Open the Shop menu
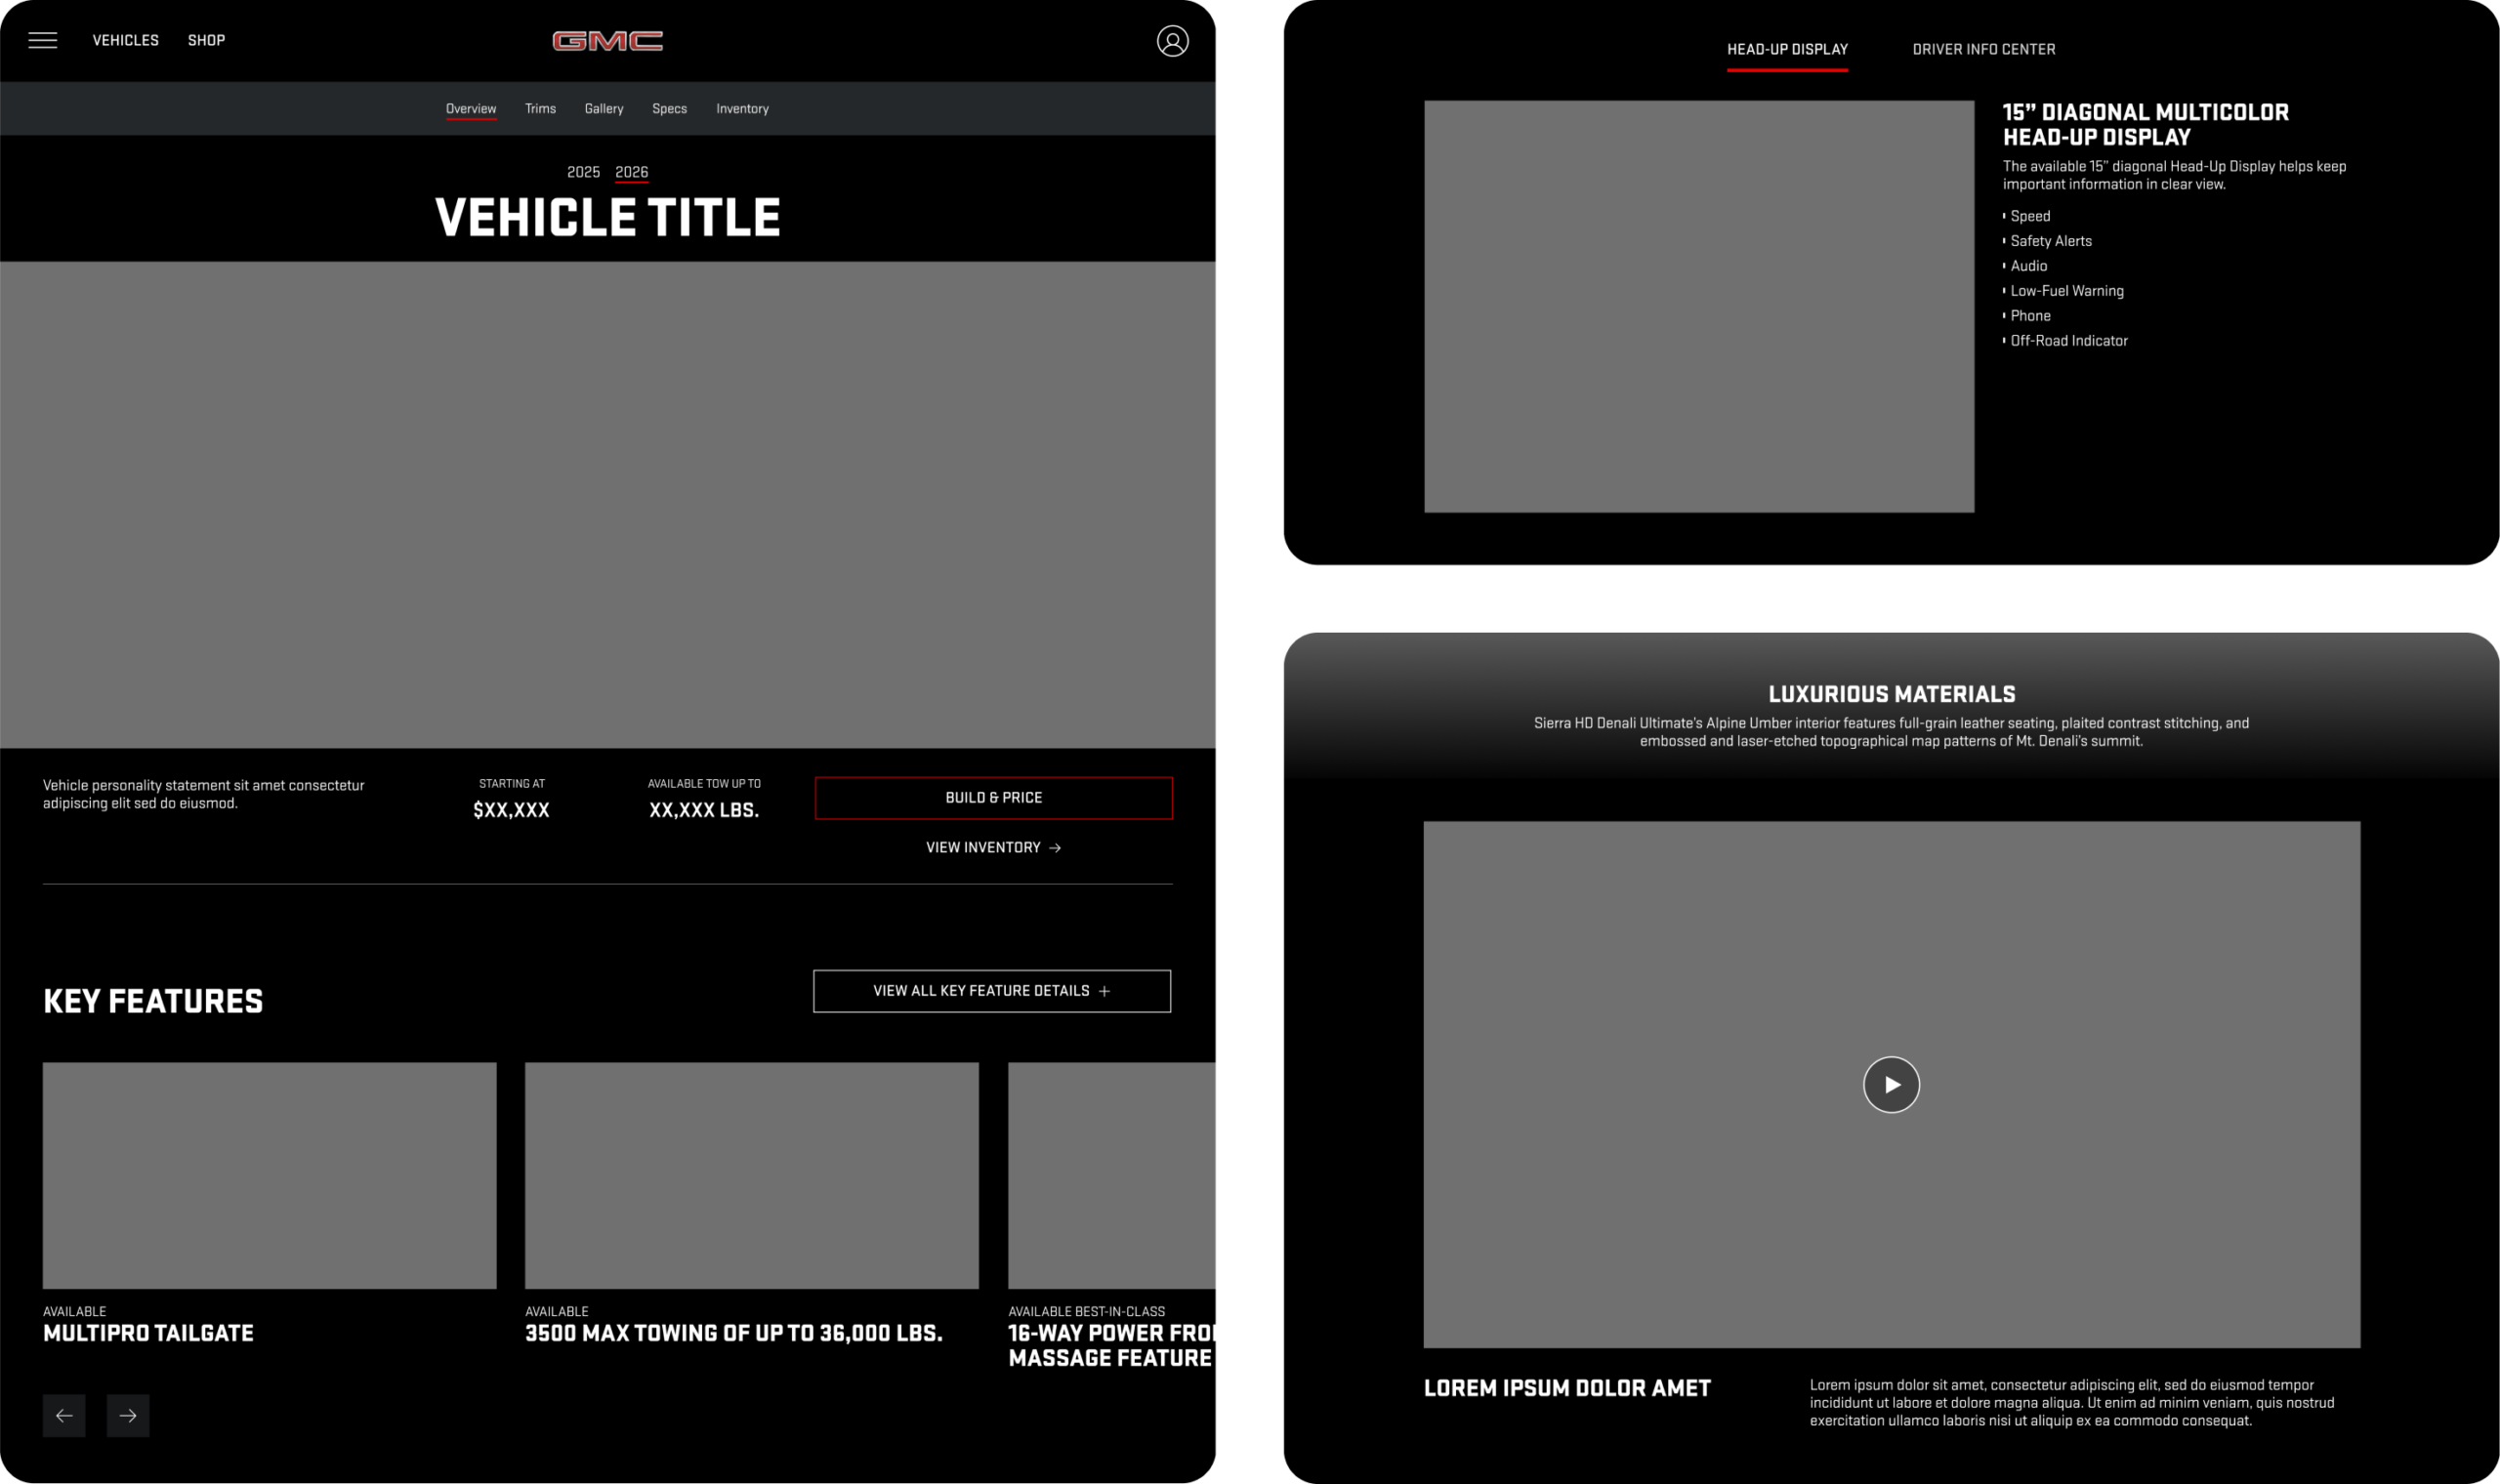The width and height of the screenshot is (2500, 1484). 206,40
